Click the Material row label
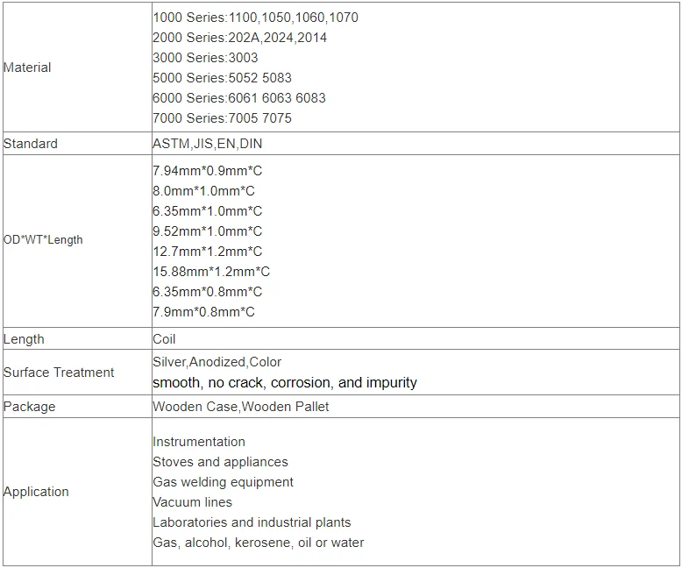The image size is (682, 568). click(x=27, y=67)
